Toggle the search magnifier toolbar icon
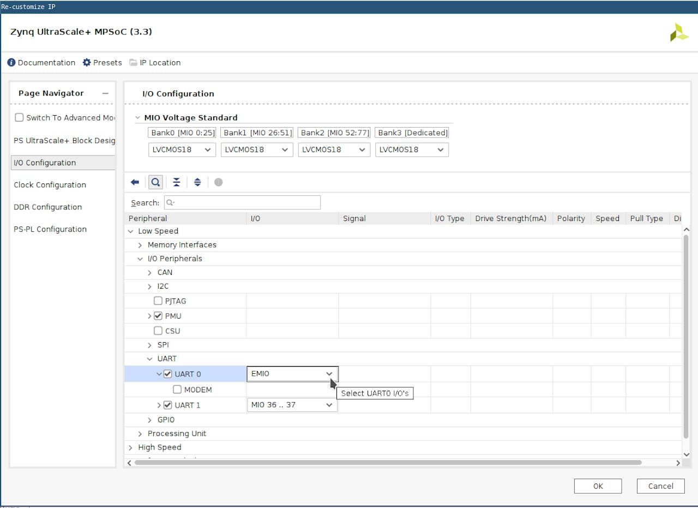This screenshot has width=698, height=508. [155, 182]
